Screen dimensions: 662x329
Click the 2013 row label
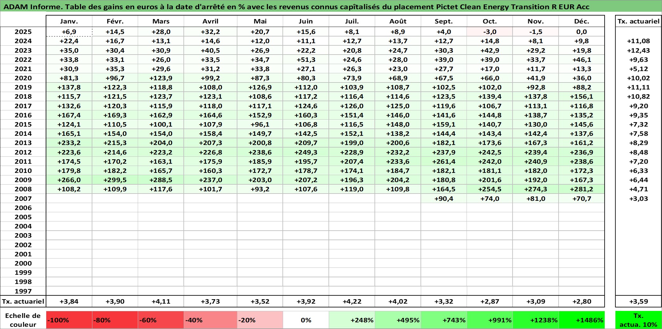pos(23,143)
